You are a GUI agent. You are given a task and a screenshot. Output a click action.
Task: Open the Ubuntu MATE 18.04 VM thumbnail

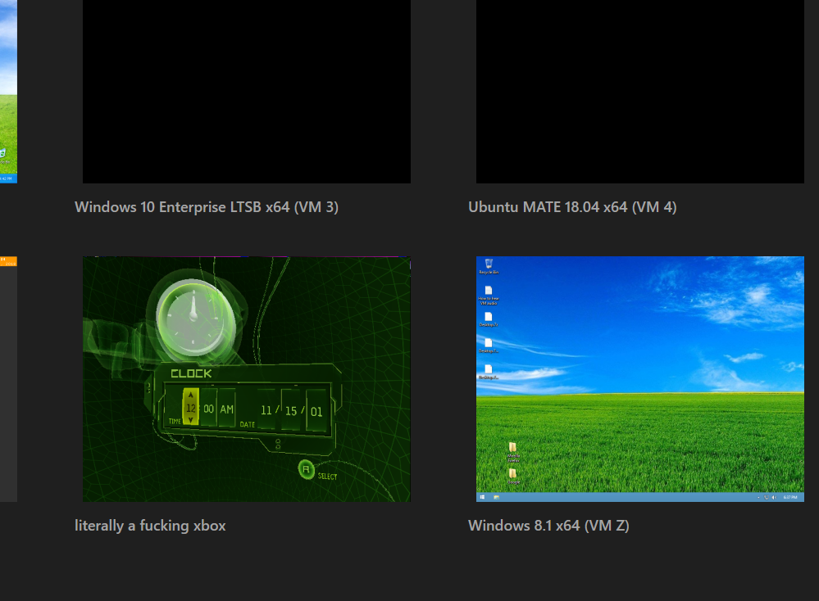click(x=639, y=91)
